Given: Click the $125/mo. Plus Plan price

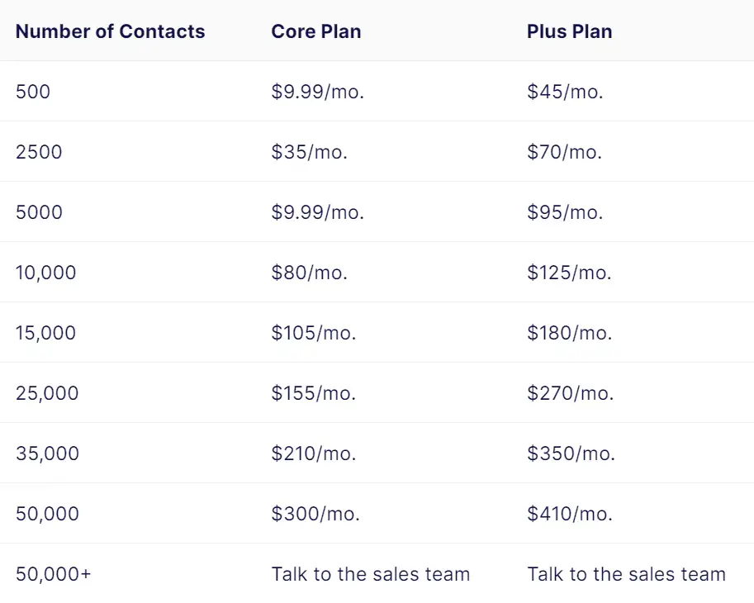Looking at the screenshot, I should pos(569,273).
